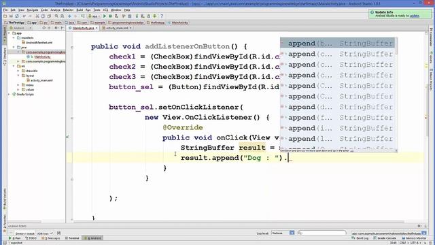The width and height of the screenshot is (435, 245).
Task: Click the Android DDMS panel gear icon
Action: pos(419,226)
